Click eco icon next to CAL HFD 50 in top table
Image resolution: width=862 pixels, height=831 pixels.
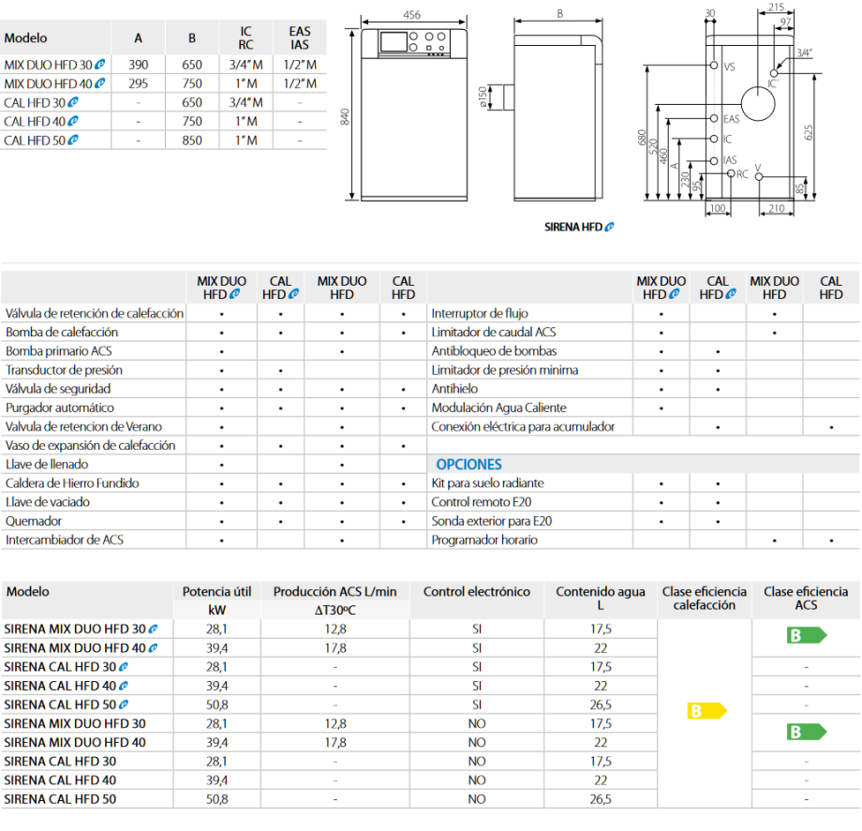(x=72, y=140)
